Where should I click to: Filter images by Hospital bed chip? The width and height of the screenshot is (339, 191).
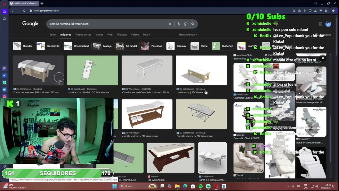coord(77,46)
